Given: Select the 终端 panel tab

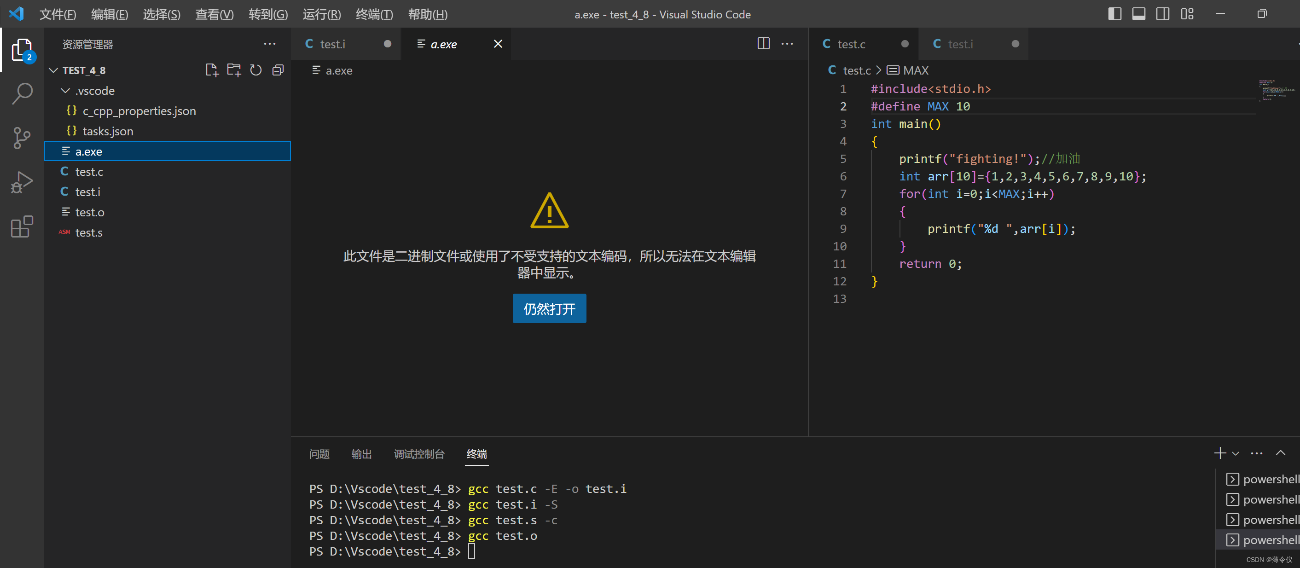Looking at the screenshot, I should [476, 454].
